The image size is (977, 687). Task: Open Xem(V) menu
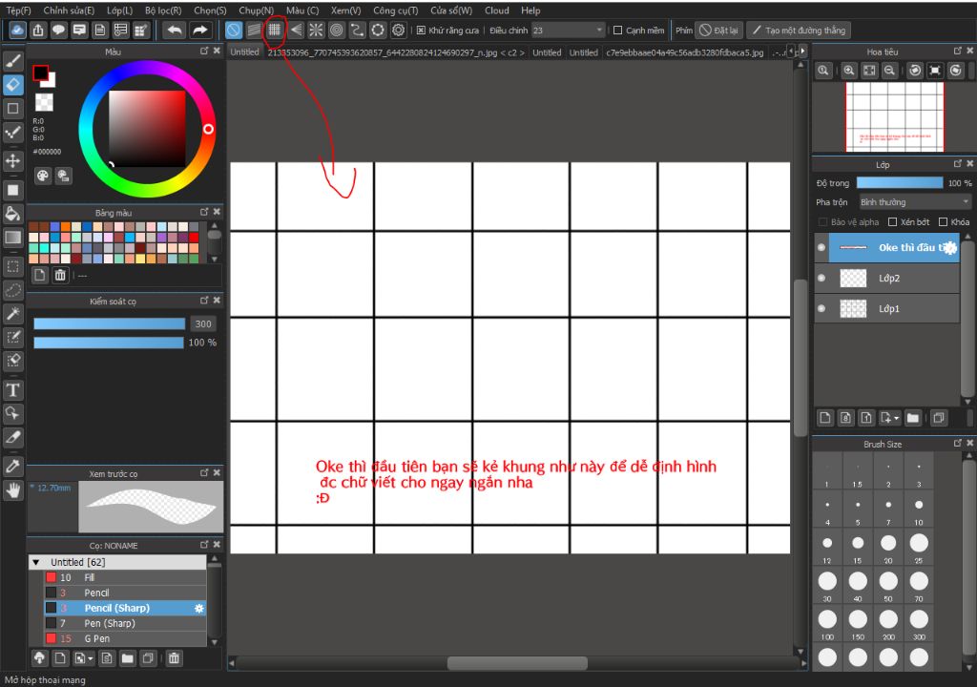tap(345, 10)
